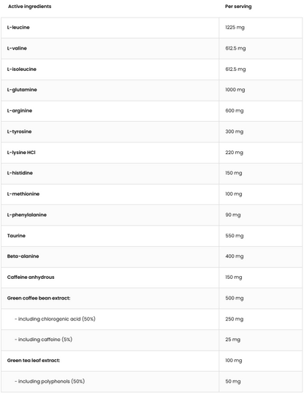
Task: Click the L-methionine ingredient name
Action: 23,193
